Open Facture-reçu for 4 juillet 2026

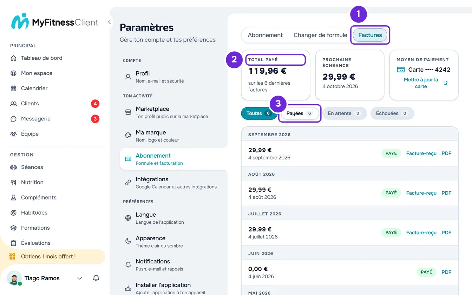point(421,232)
